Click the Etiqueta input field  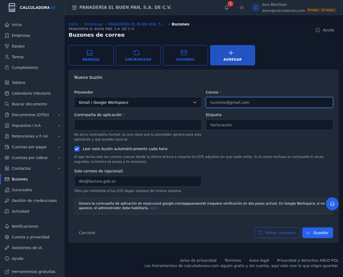point(269,125)
